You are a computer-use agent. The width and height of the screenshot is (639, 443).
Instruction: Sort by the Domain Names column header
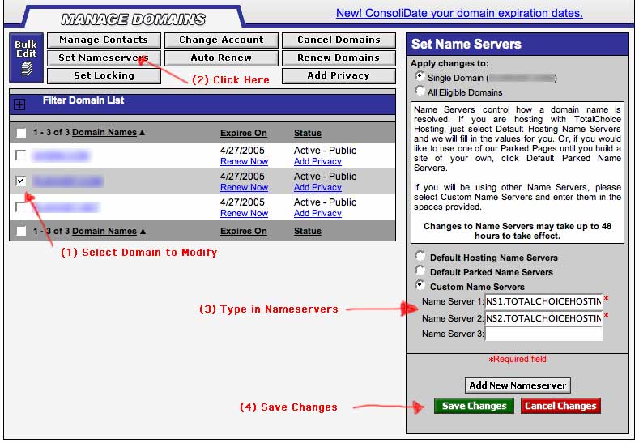105,133
